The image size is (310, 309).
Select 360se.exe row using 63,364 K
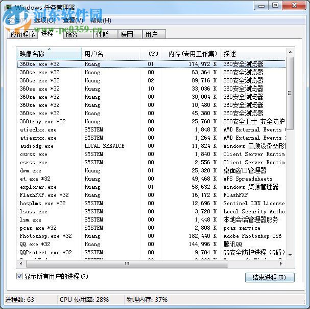coord(151,72)
